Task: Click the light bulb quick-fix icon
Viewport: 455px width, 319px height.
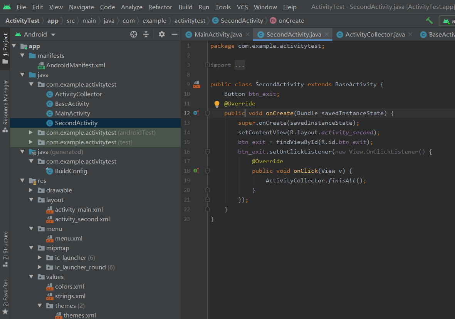Action: (217, 104)
